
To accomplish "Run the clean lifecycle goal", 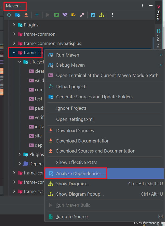I will 37,71.
